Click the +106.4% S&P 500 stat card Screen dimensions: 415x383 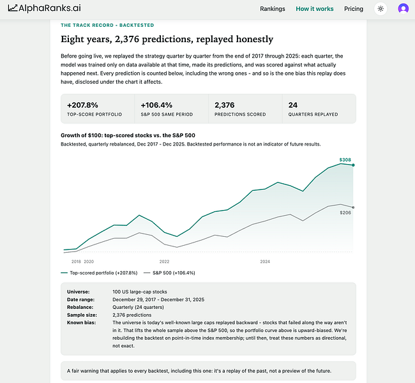click(172, 109)
